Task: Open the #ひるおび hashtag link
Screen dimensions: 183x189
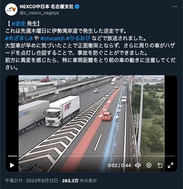Action: (x=78, y=38)
